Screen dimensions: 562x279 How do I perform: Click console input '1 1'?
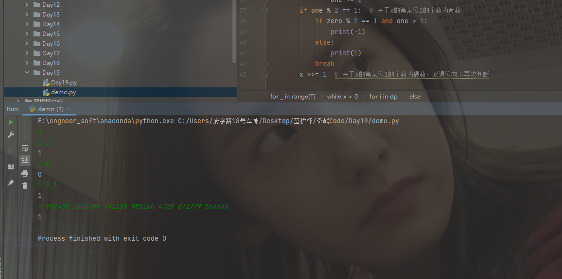44,142
